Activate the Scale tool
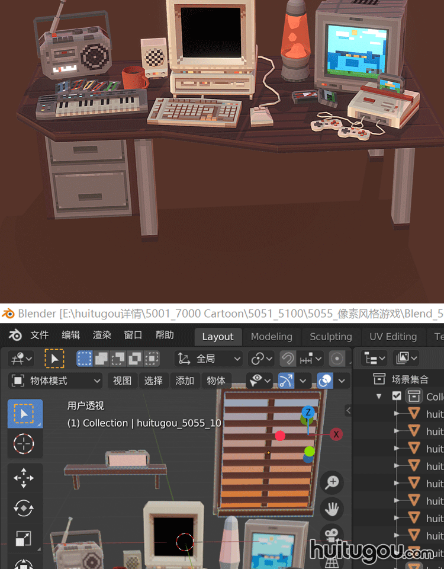The width and height of the screenshot is (444, 569). pos(24,538)
